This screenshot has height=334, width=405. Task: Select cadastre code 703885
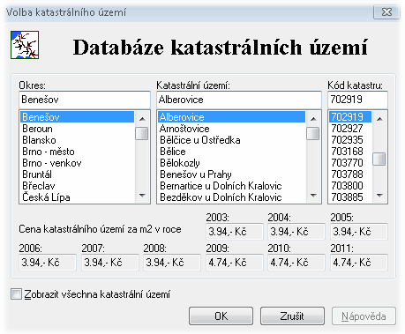350,197
